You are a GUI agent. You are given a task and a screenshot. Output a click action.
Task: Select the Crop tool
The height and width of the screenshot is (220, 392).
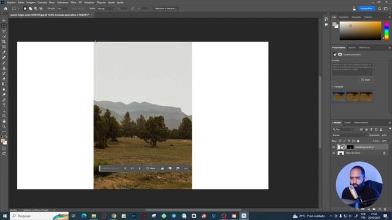click(4, 42)
